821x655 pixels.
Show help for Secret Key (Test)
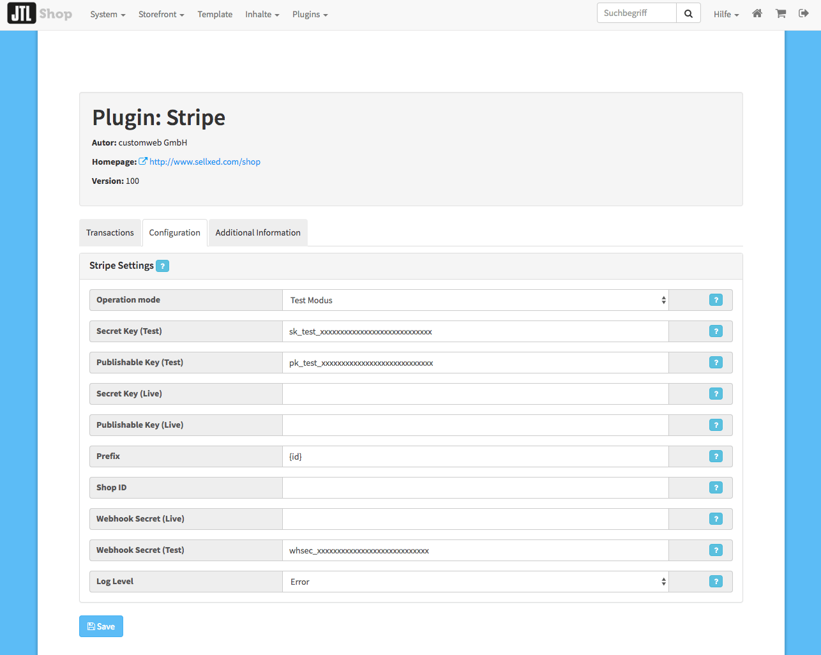(716, 331)
